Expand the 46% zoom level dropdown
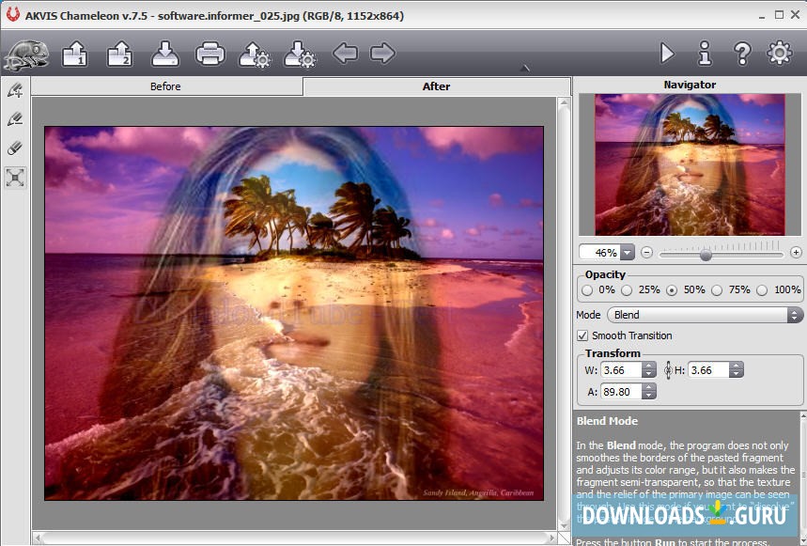This screenshot has width=807, height=546. [x=626, y=252]
